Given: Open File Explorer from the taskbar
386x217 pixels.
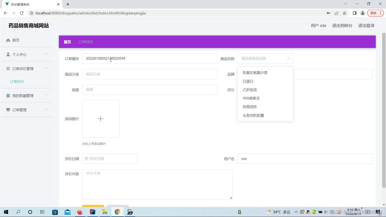Looking at the screenshot, I should pyautogui.click(x=105, y=212).
